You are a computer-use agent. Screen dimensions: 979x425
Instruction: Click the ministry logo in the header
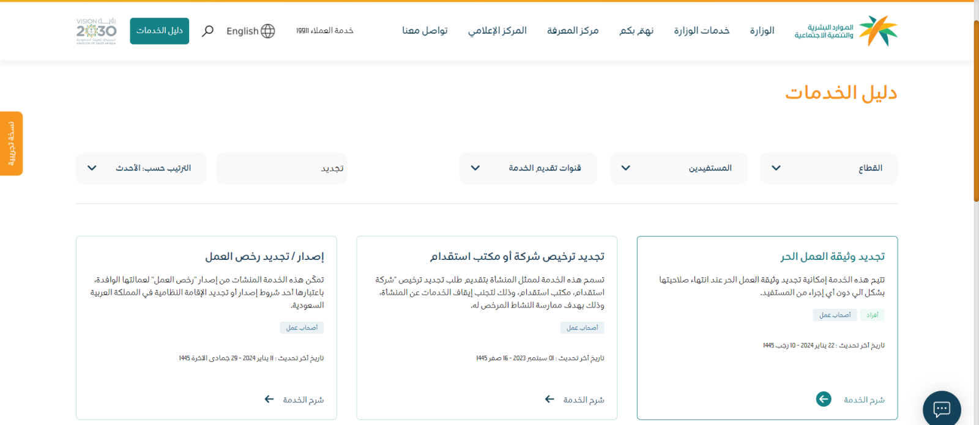[x=846, y=31]
